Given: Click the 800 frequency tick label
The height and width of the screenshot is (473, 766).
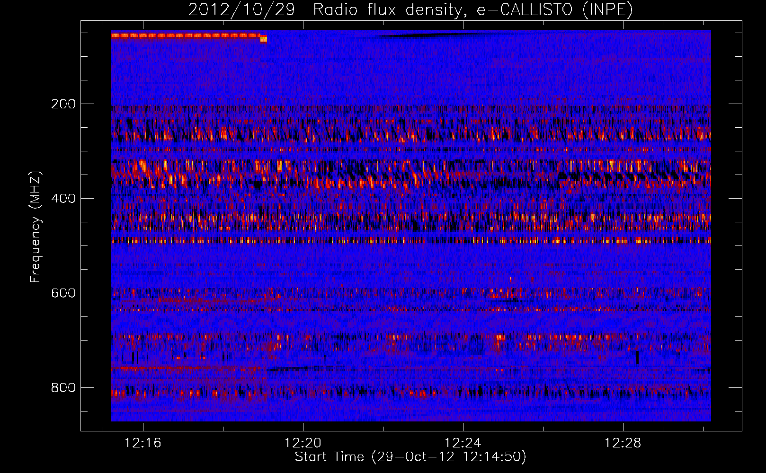Looking at the screenshot, I should (x=63, y=388).
